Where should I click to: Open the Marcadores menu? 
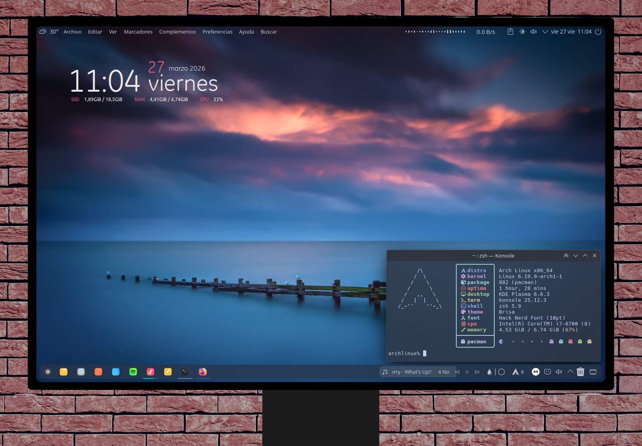(138, 32)
